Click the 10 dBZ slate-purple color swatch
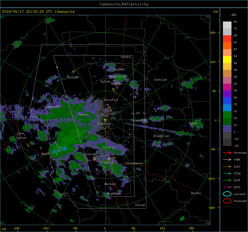 pos(227,129)
